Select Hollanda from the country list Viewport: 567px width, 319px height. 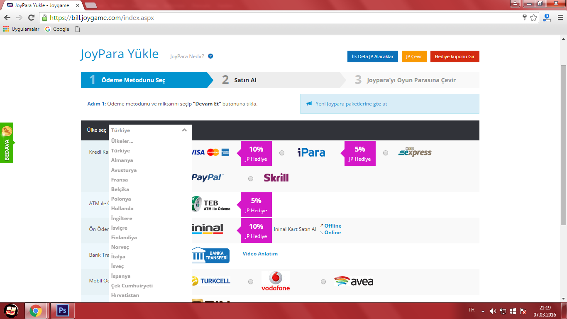pyautogui.click(x=122, y=209)
